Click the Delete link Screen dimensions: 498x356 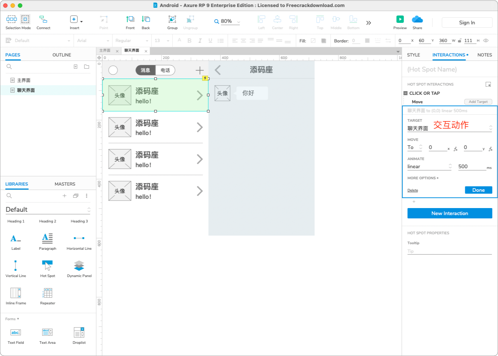pyautogui.click(x=412, y=190)
